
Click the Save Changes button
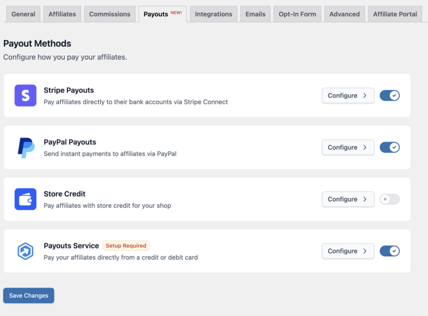pos(28,295)
